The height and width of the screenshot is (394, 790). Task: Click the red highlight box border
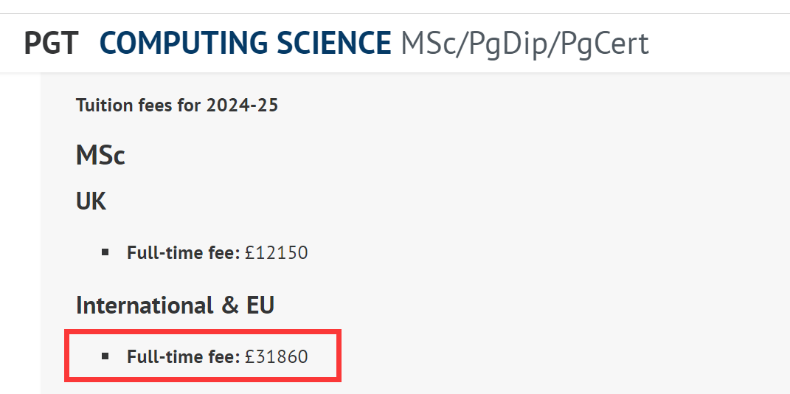tap(203, 331)
